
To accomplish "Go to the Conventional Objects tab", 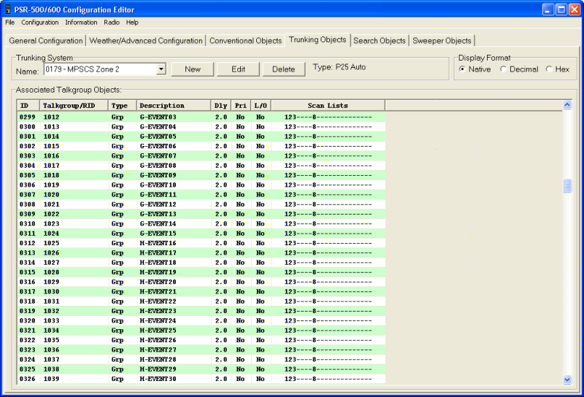I will click(x=245, y=41).
